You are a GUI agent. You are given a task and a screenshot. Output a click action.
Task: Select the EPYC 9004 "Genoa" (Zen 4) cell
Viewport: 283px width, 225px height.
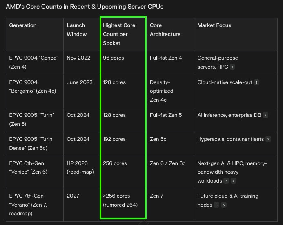(34, 62)
